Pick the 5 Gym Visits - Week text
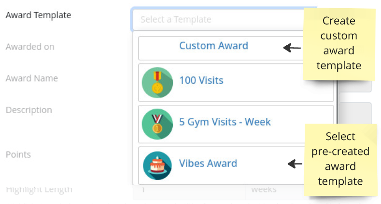Image resolution: width=381 pixels, height=204 pixels. click(225, 122)
